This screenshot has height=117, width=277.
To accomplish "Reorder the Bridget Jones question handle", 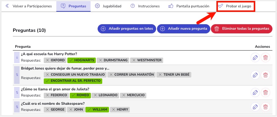I will (x=17, y=75).
